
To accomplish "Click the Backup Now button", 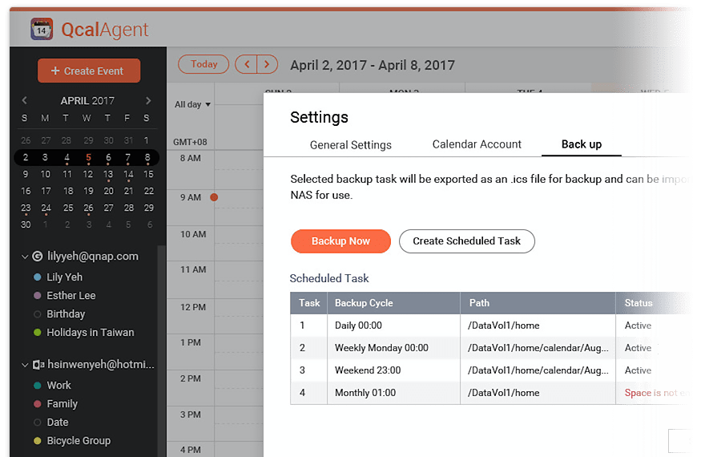I will point(340,241).
